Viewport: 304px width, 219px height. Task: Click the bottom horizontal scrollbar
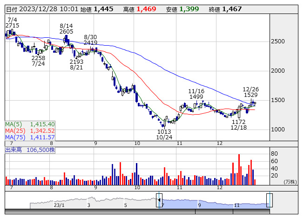(137, 212)
